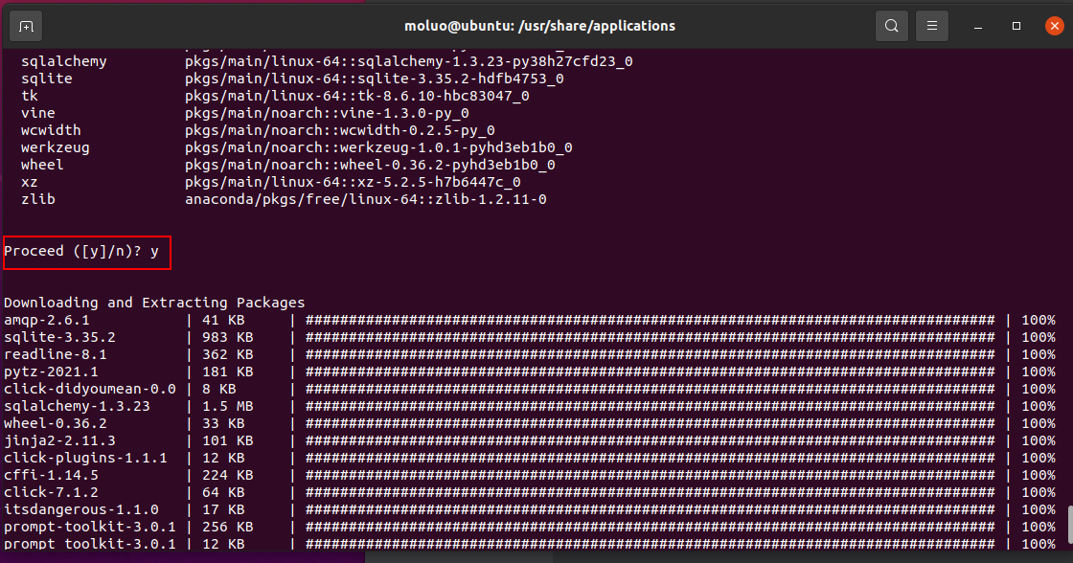Screen dimensions: 1073x563
Task: Click the '224 KB' size value
Action: click(x=228, y=475)
